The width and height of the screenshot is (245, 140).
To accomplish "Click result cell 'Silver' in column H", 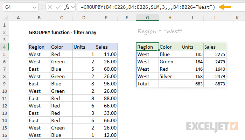I will point(170,76).
